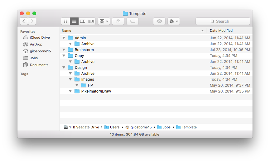Click the Share toolbar button
270x163 pixels.
118,21
